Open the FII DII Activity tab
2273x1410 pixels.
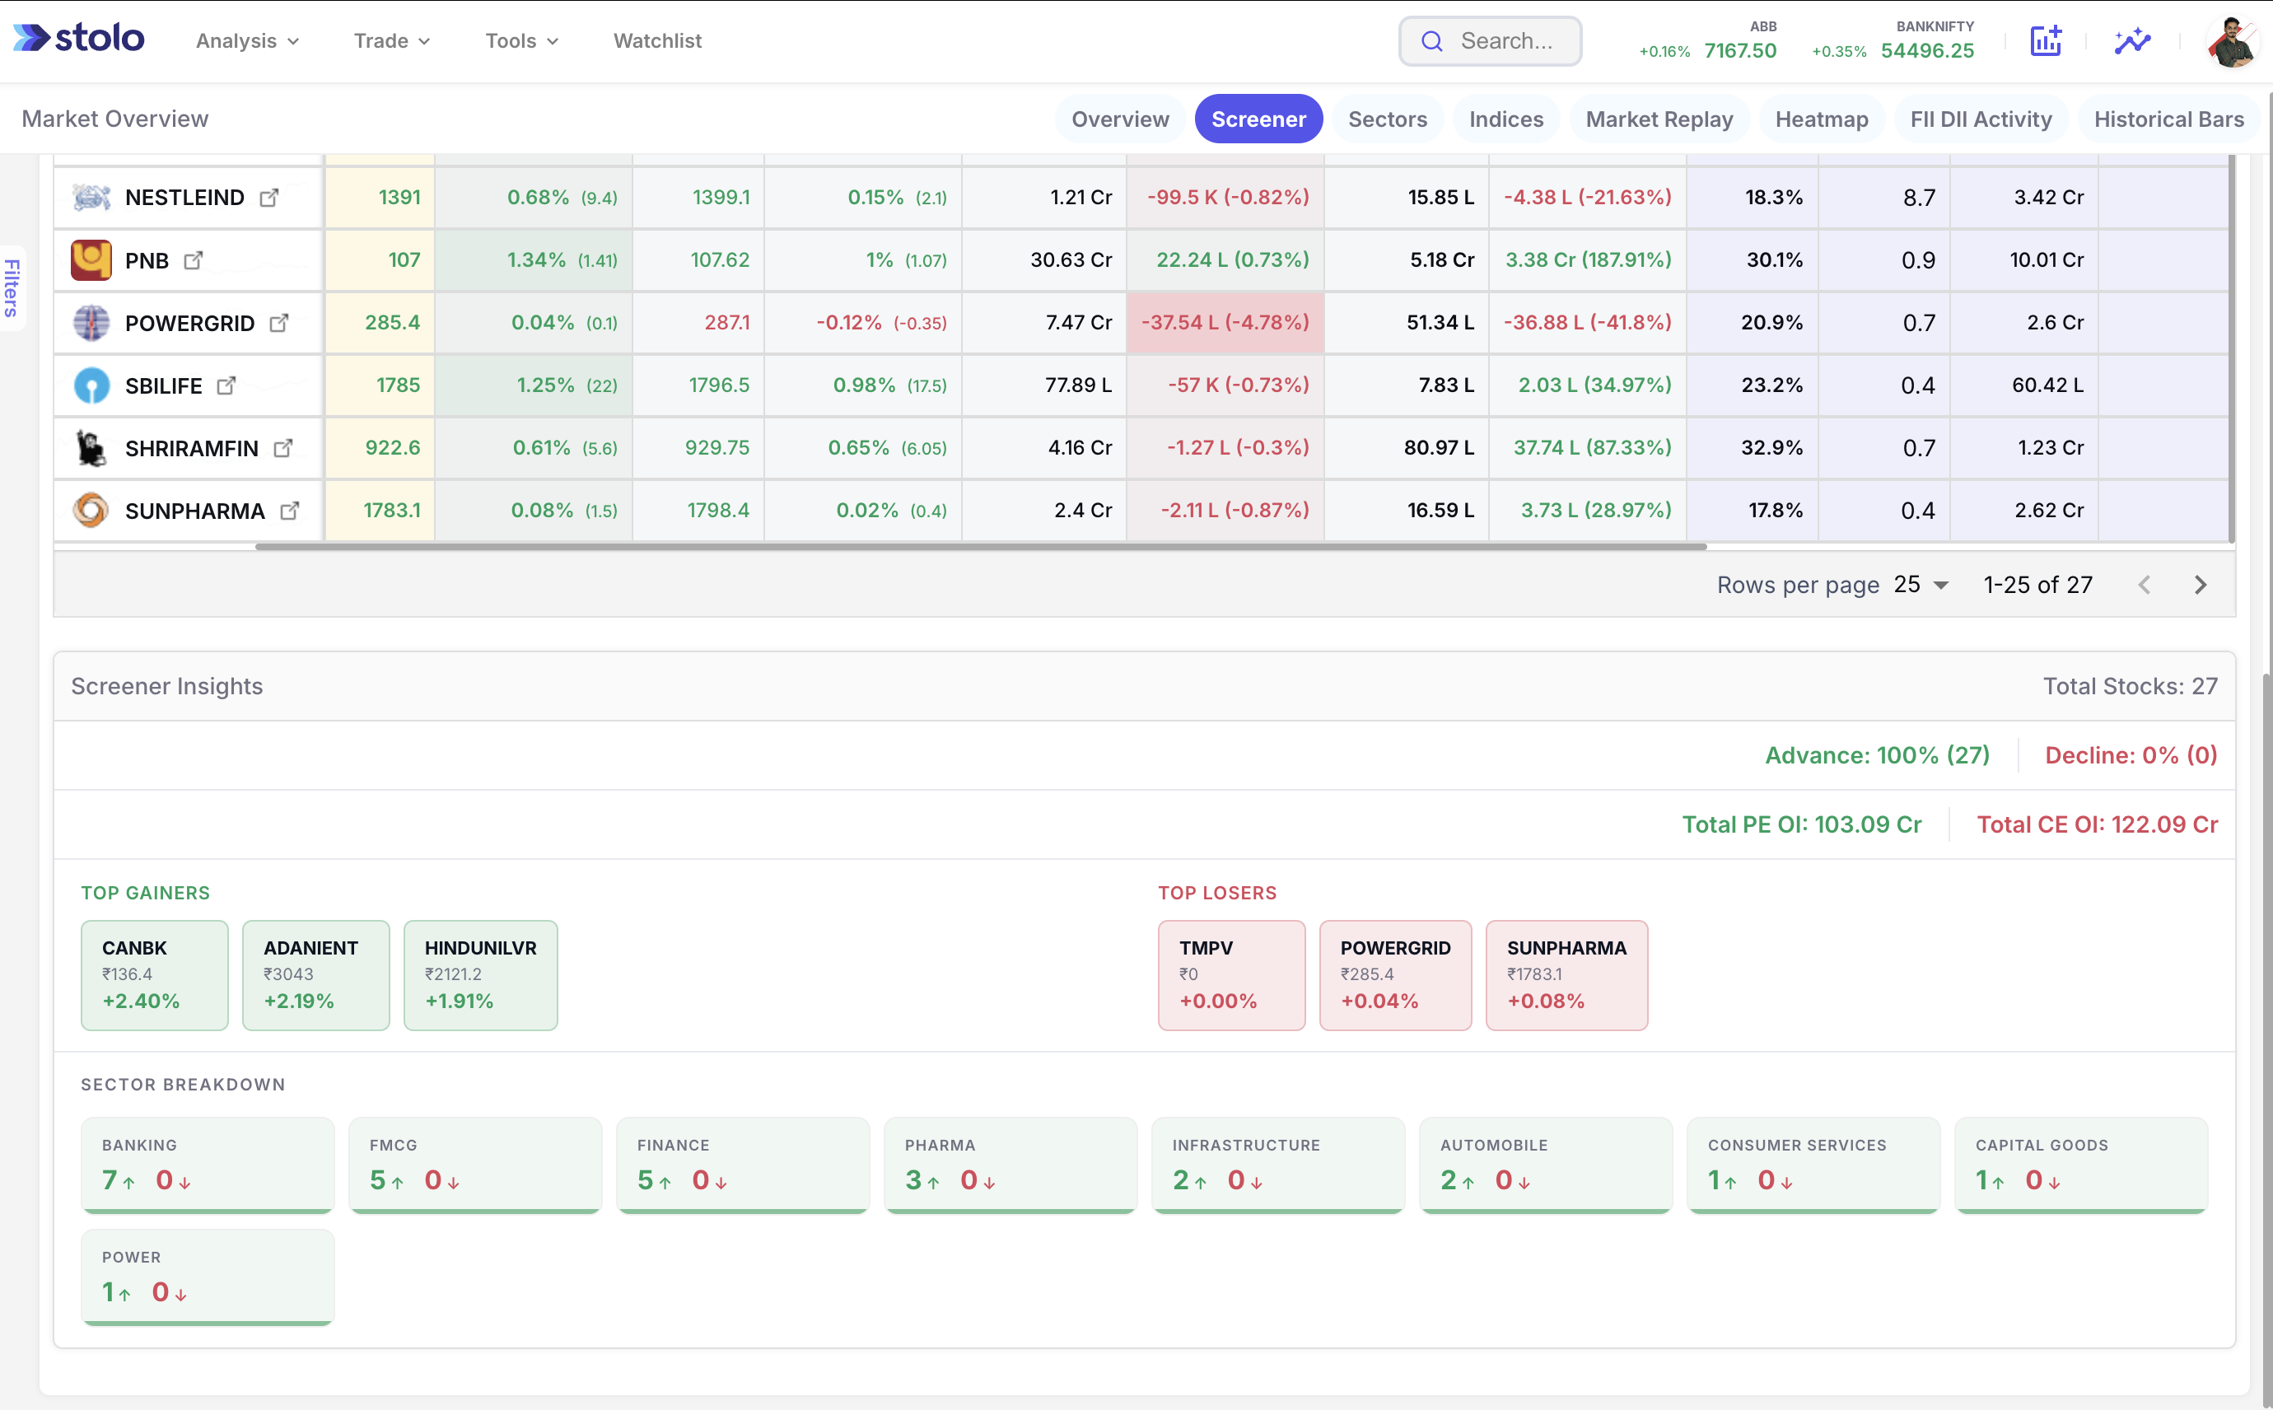click(1981, 119)
